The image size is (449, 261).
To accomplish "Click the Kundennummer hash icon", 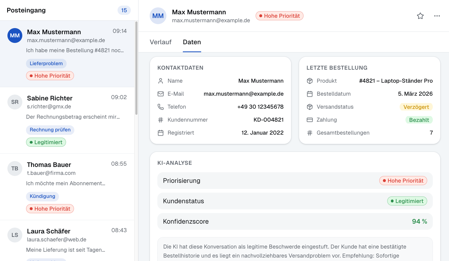I will point(161,120).
